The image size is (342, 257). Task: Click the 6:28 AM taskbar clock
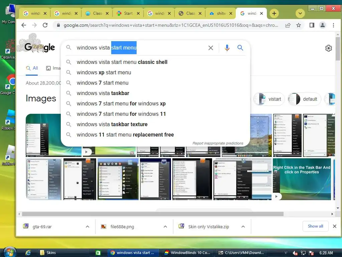[326, 253]
